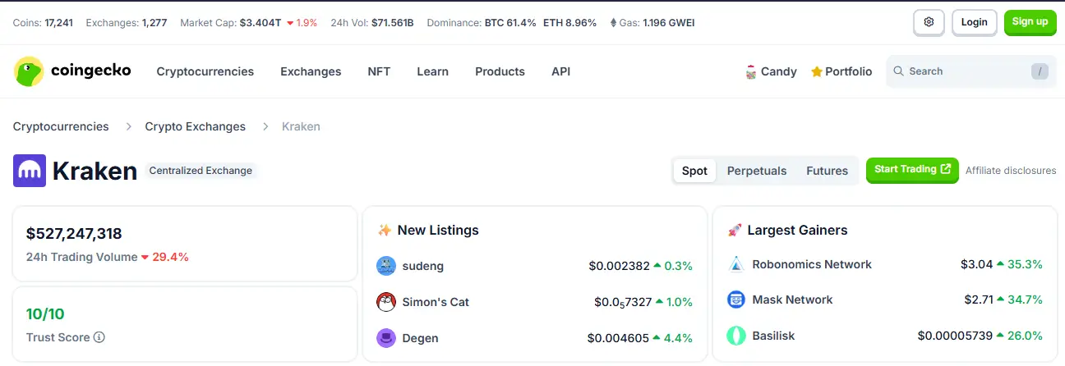Click the Candy jar icon
1065x366 pixels.
(750, 71)
